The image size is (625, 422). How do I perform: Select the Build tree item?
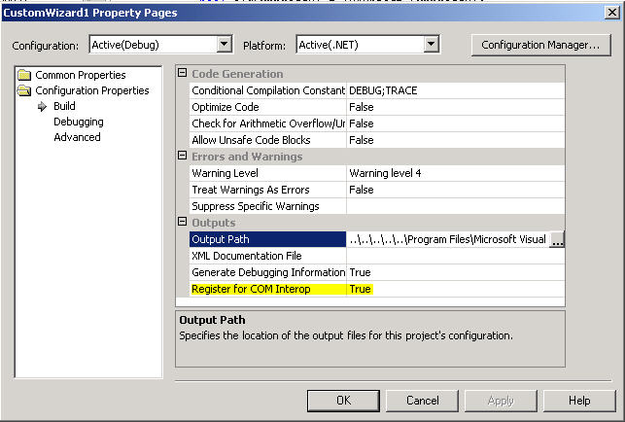64,106
